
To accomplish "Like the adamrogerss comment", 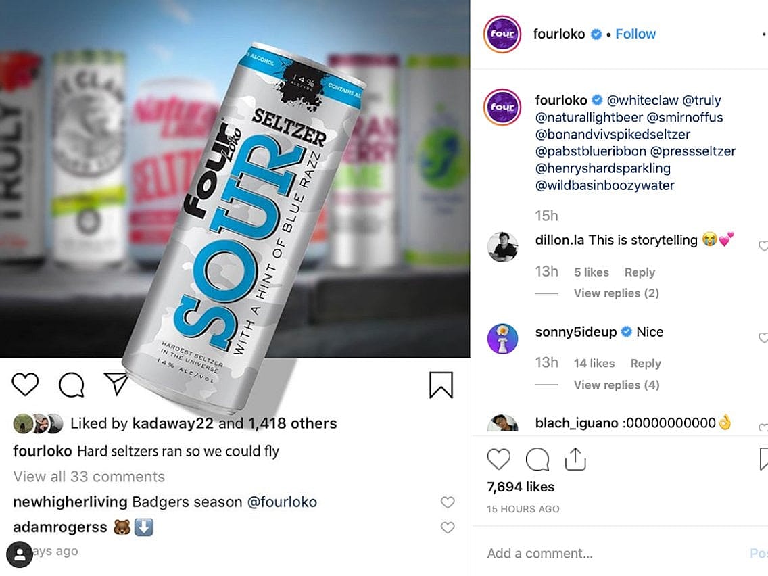I will pyautogui.click(x=448, y=527).
